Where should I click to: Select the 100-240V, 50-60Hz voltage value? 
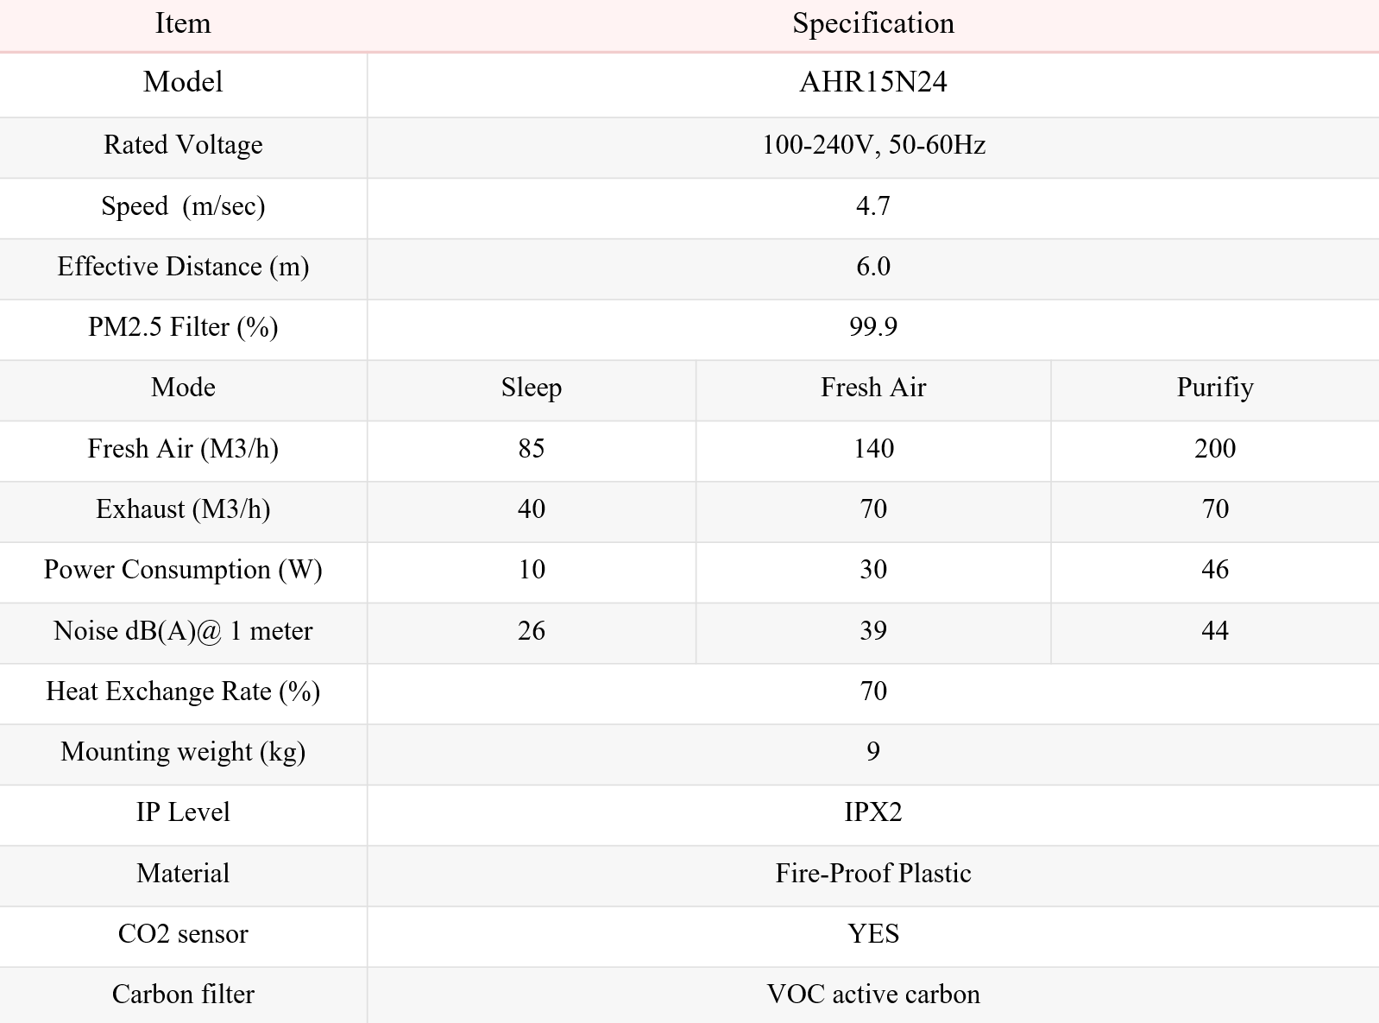(873, 145)
